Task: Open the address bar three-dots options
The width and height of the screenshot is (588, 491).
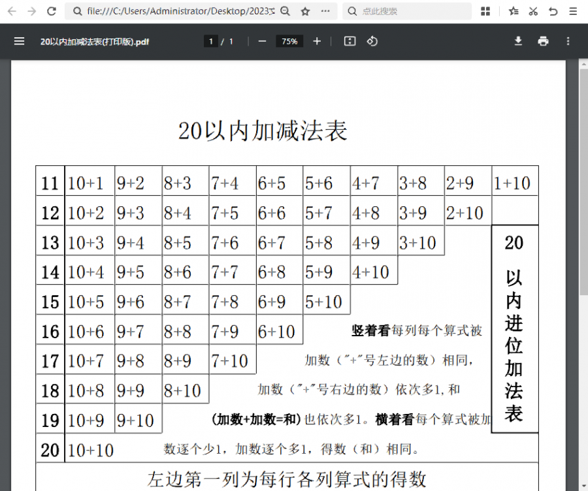Action: pos(325,11)
